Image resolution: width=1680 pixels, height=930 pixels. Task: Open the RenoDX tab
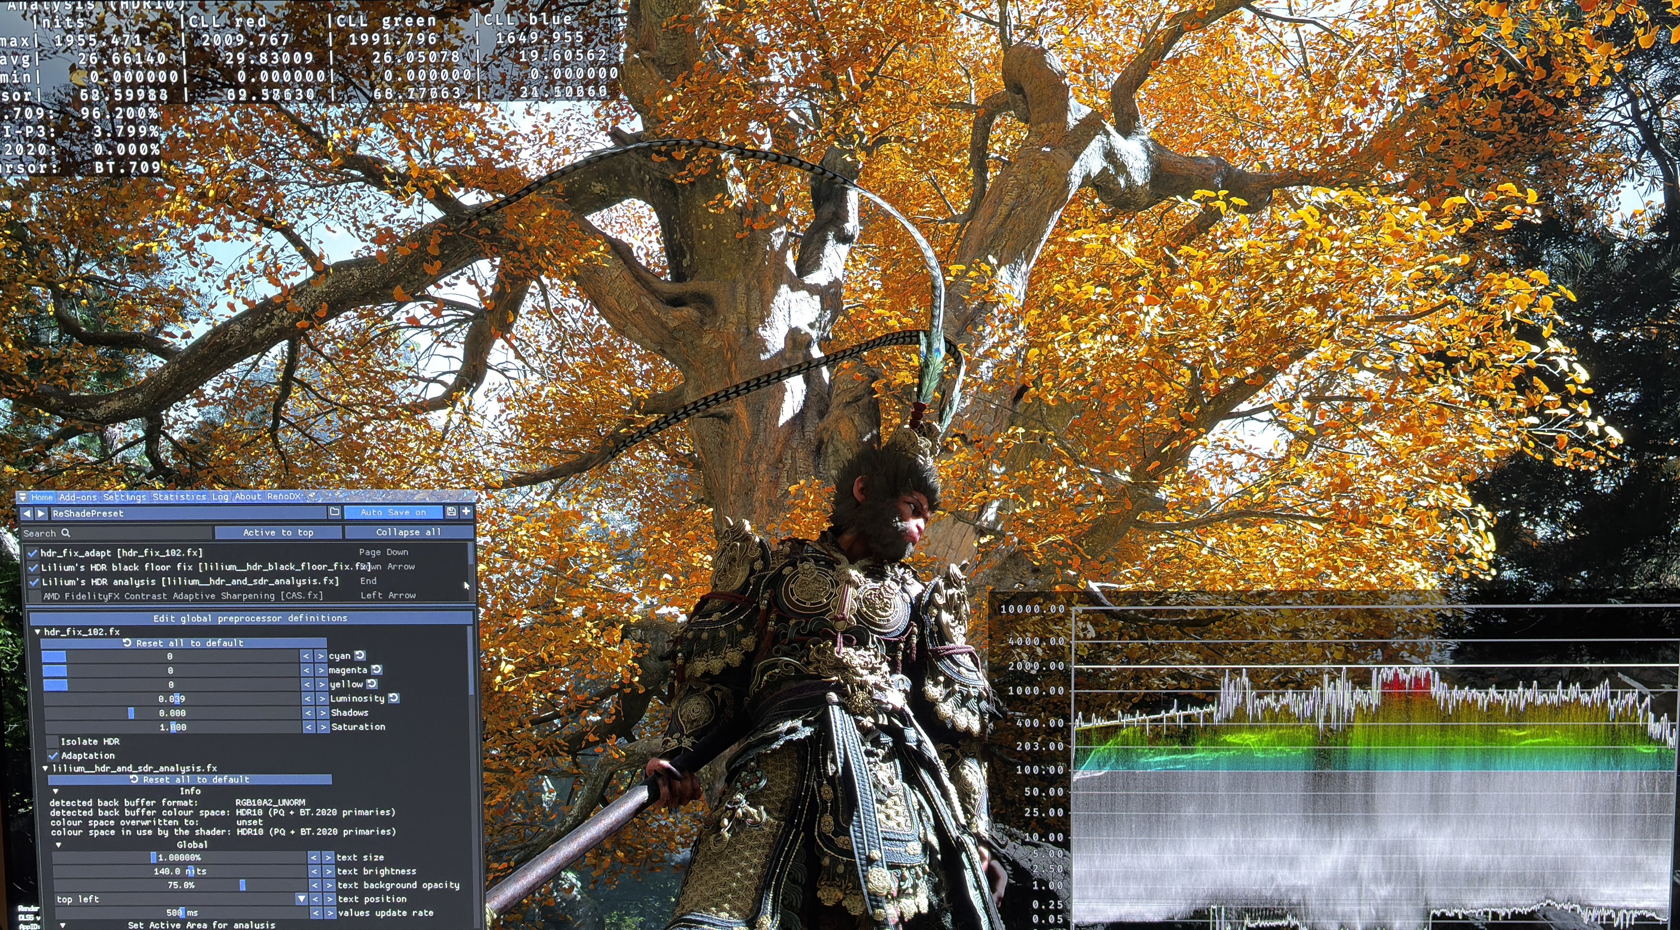(284, 497)
